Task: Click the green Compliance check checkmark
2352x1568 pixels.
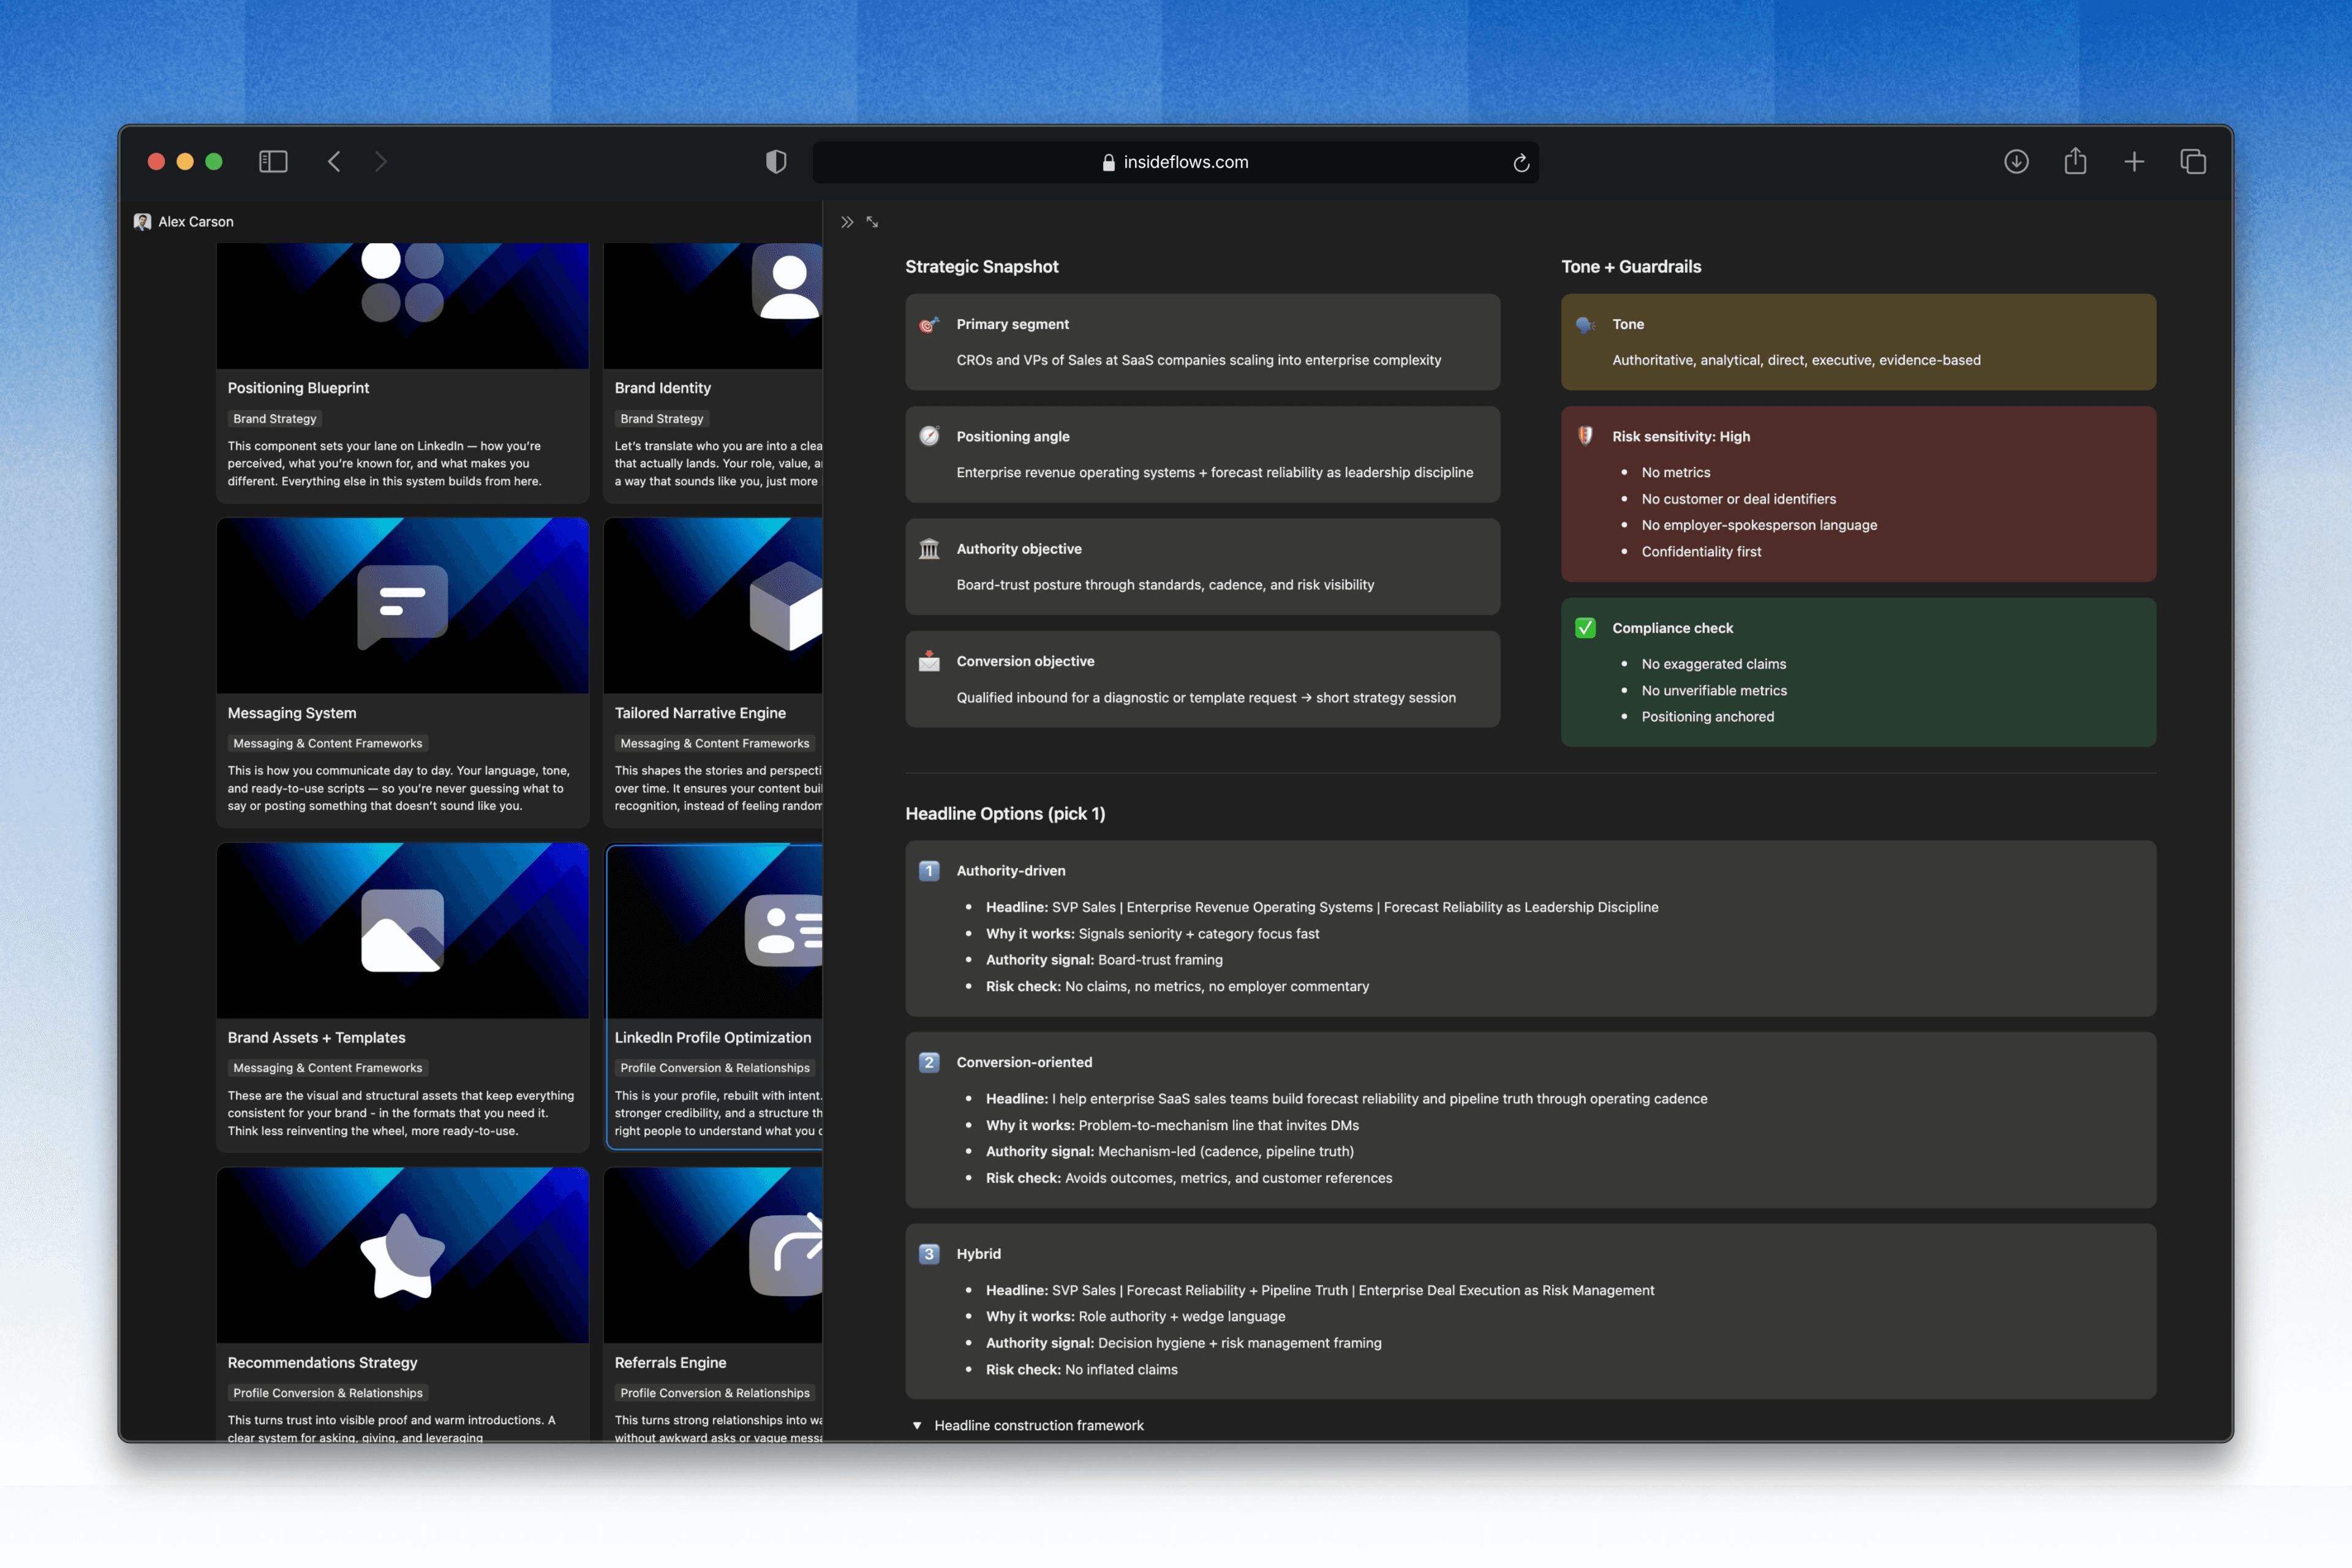Action: [x=1585, y=628]
